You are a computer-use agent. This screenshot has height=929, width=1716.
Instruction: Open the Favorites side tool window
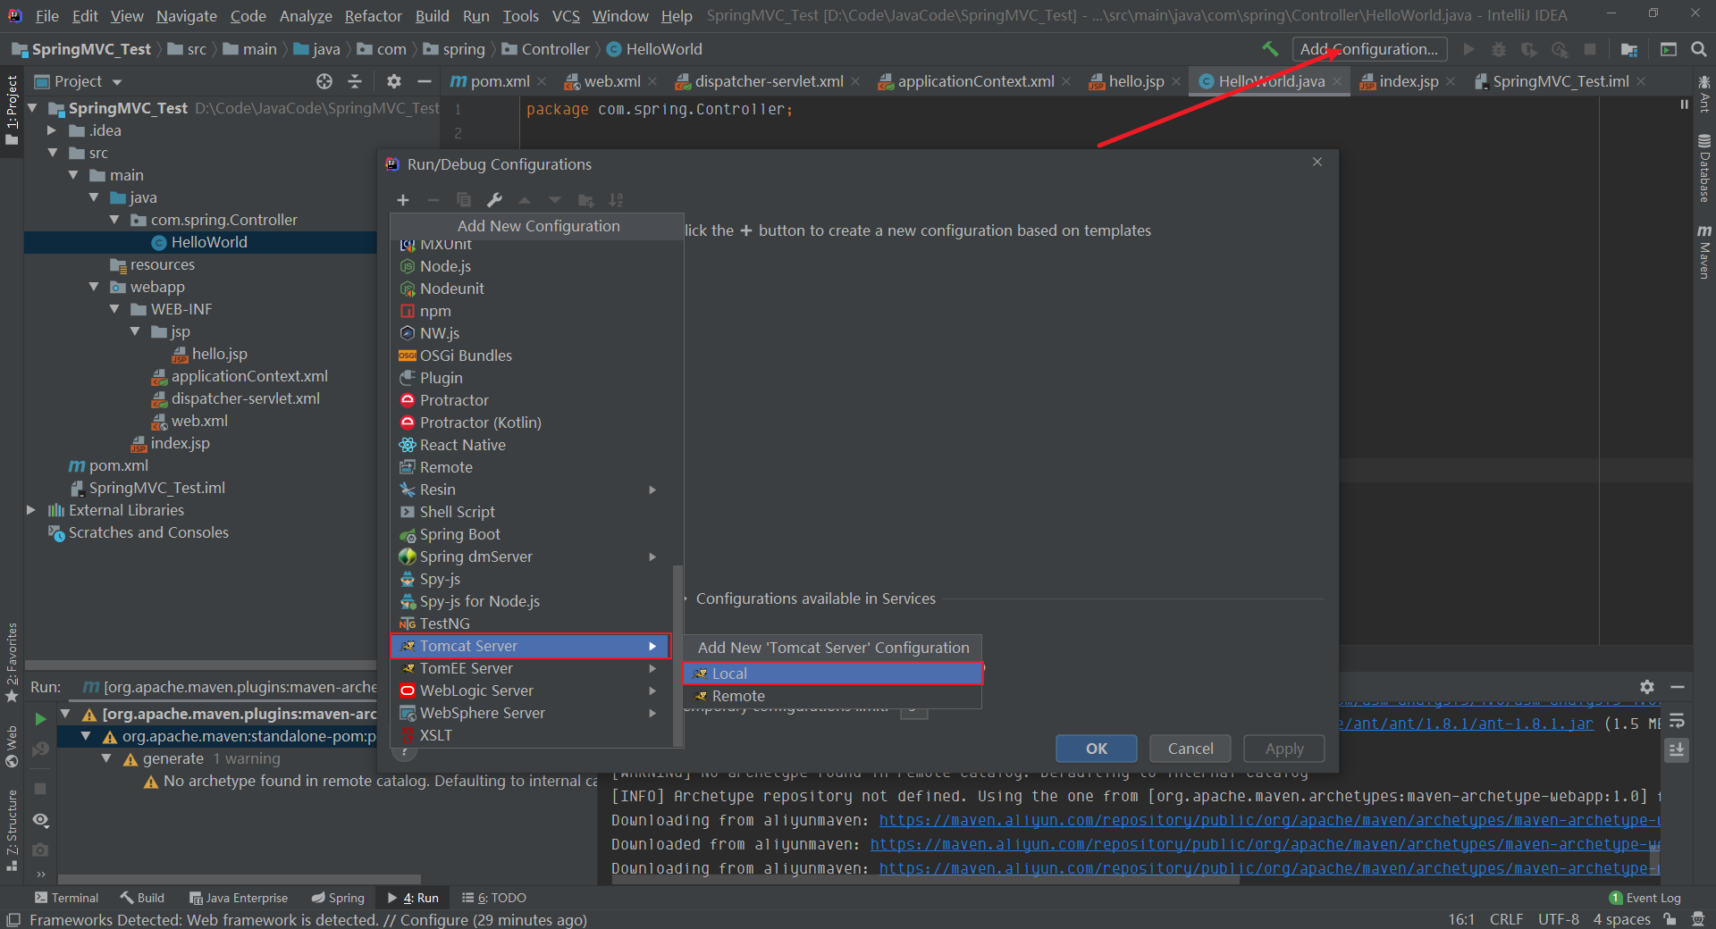[x=12, y=662]
